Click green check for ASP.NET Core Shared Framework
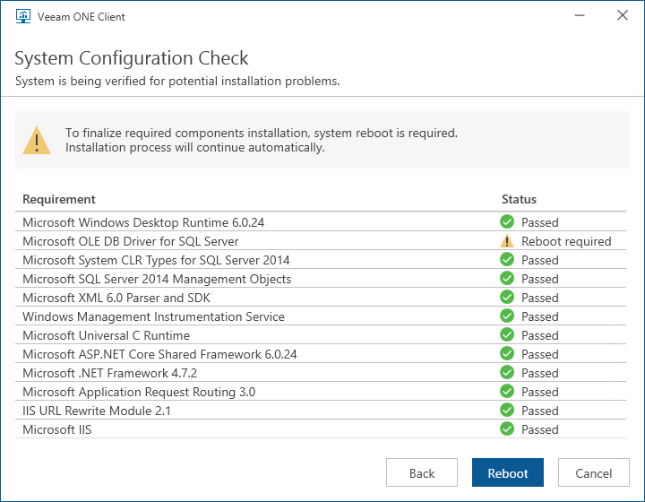The image size is (645, 502). [507, 354]
